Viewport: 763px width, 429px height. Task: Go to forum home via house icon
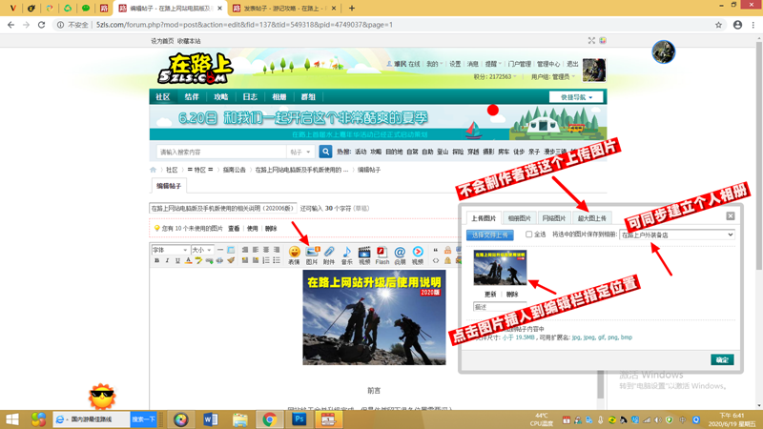154,170
